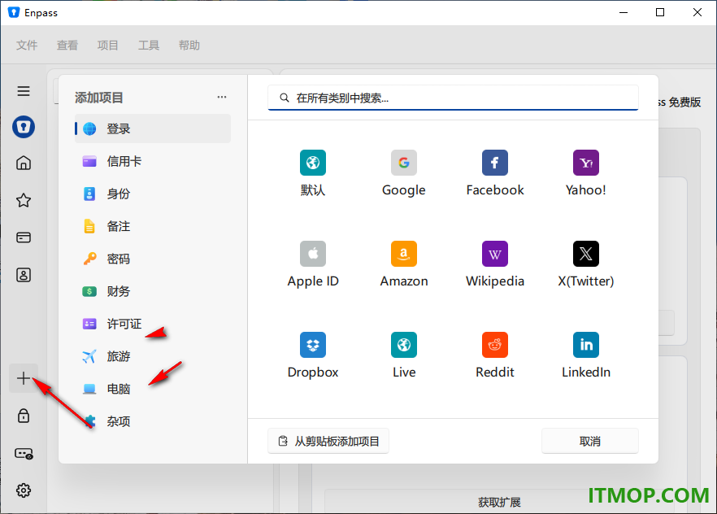Choose the Google login template
The width and height of the screenshot is (717, 514).
pyautogui.click(x=404, y=174)
